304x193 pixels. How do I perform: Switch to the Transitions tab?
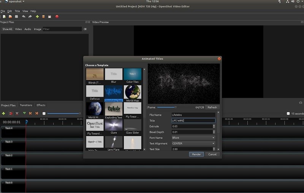[x=26, y=105]
